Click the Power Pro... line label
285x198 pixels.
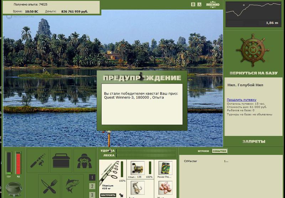164,177
